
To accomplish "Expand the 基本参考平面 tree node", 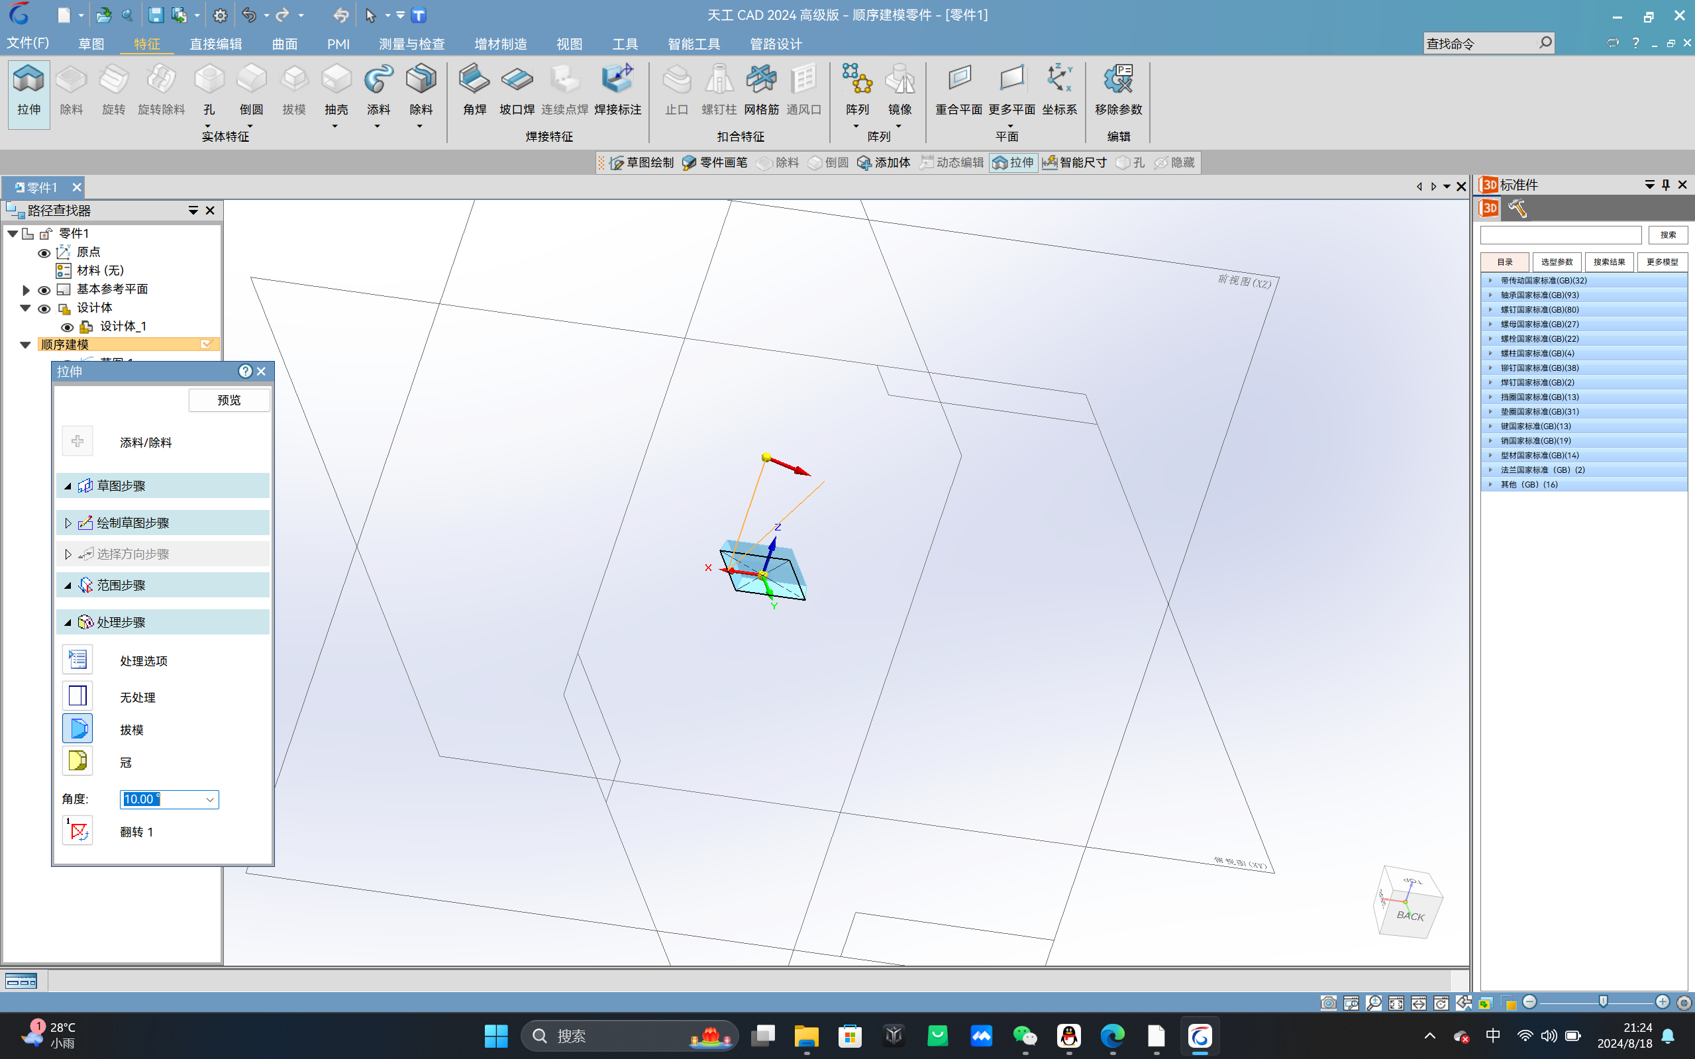I will click(x=26, y=290).
